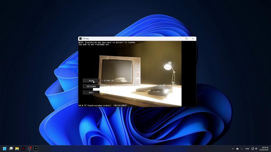
Task: Open Task View from the taskbar
Action: click(11, 149)
